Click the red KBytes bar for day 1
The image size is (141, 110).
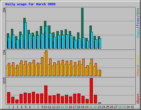9,98
